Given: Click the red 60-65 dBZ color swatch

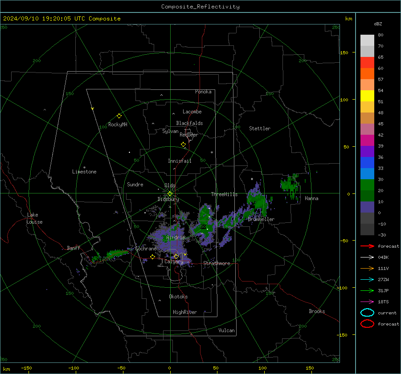Looking at the screenshot, I should (367, 63).
